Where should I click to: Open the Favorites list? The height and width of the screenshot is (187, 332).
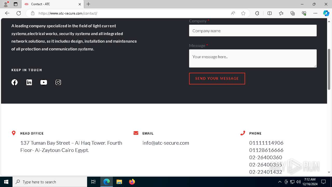[x=281, y=13]
